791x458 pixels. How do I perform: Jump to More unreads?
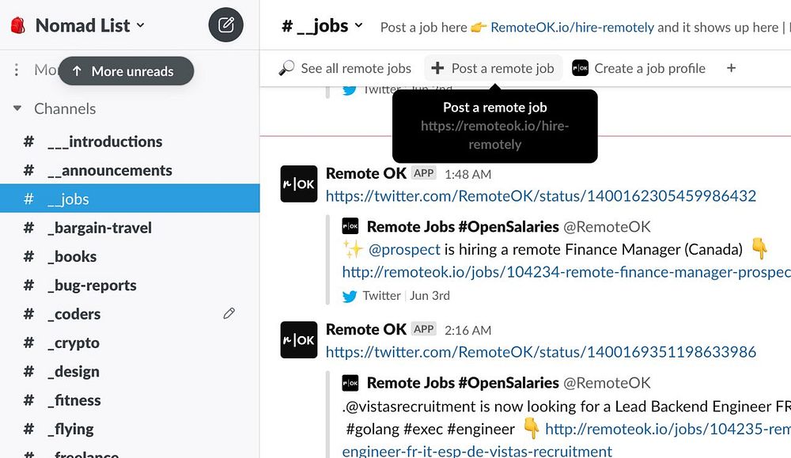pos(126,71)
